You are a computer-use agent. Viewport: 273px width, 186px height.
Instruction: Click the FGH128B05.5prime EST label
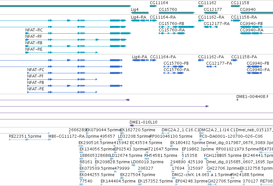[x=223, y=156]
